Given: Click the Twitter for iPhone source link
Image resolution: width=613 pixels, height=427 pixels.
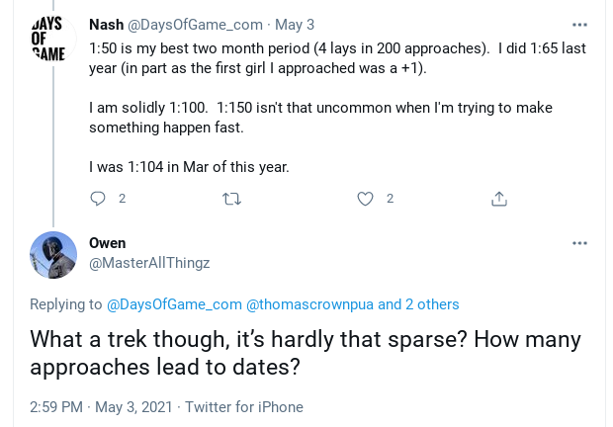Looking at the screenshot, I should 244,406.
